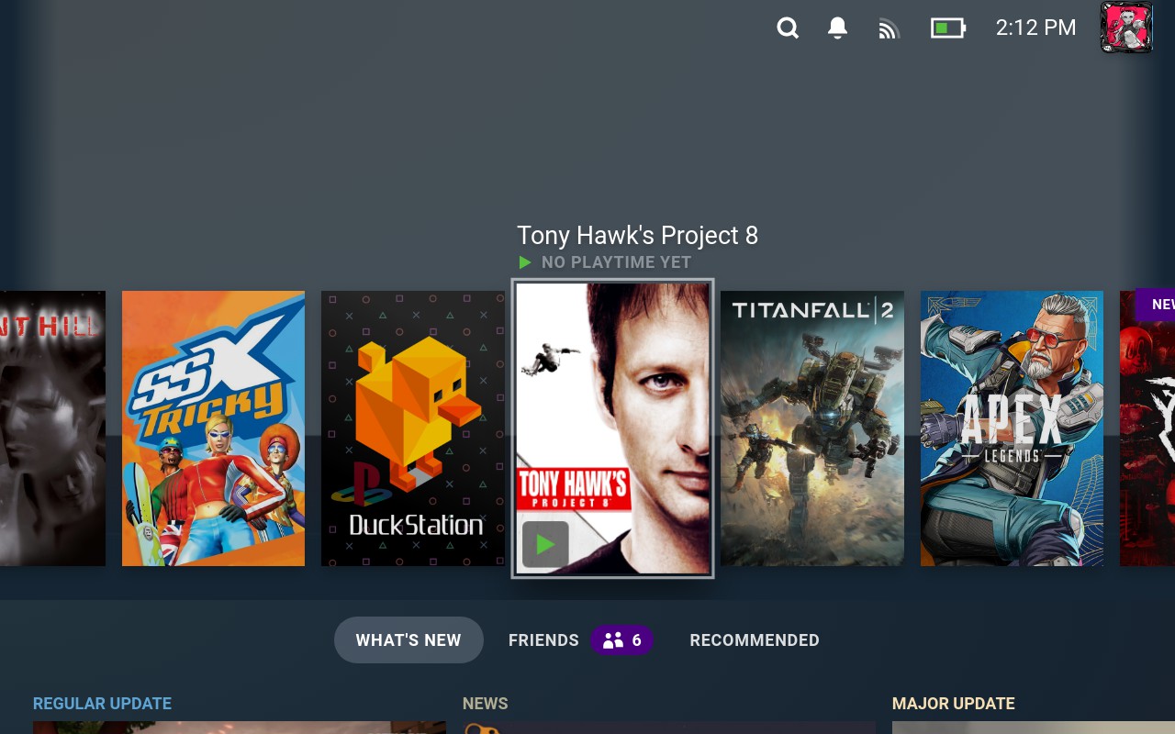The width and height of the screenshot is (1175, 734).
Task: Select the Titanfall 2 game tile
Action: [x=811, y=427]
